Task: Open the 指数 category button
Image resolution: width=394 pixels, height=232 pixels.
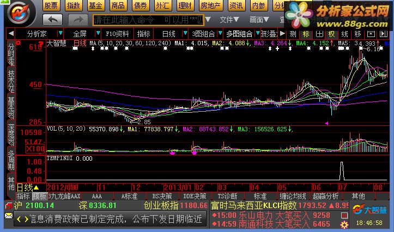Action: tap(74, 5)
